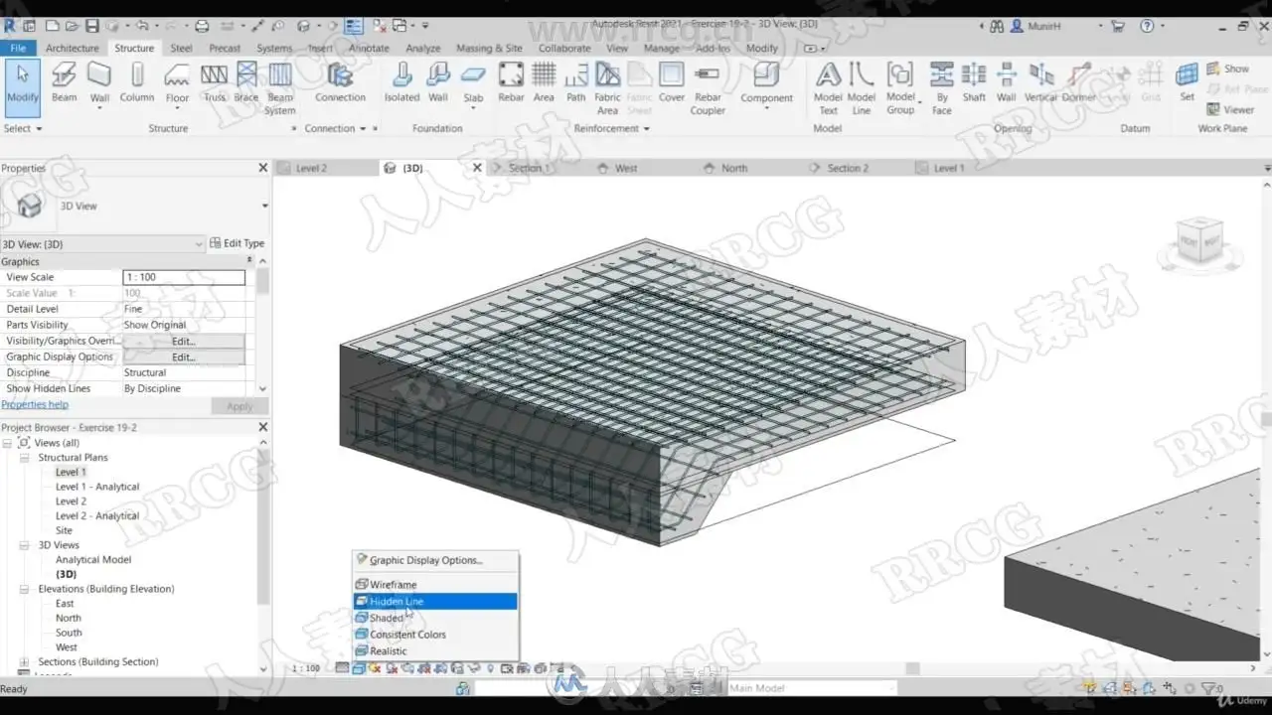The height and width of the screenshot is (715, 1272).
Task: Open the Component tool
Action: click(766, 81)
